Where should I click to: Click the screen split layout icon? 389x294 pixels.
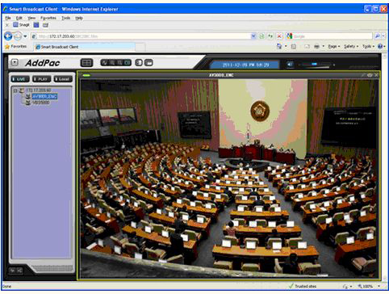click(x=86, y=63)
